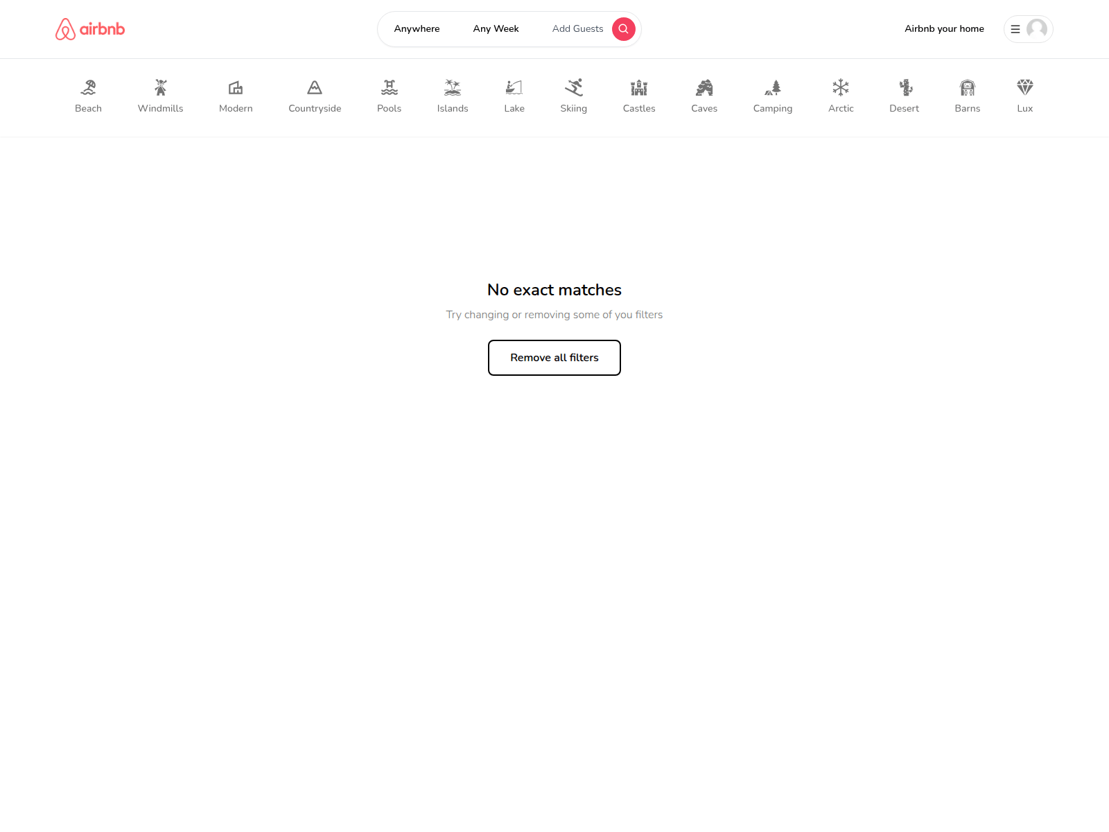Select the Castles category icon
The width and height of the screenshot is (1109, 832).
point(639,87)
